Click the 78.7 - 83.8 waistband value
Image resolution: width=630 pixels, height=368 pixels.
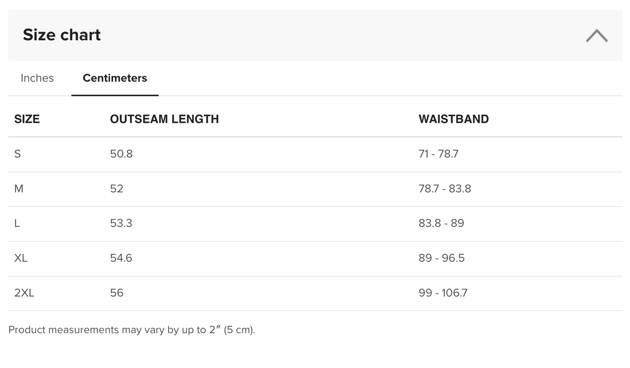click(x=445, y=189)
